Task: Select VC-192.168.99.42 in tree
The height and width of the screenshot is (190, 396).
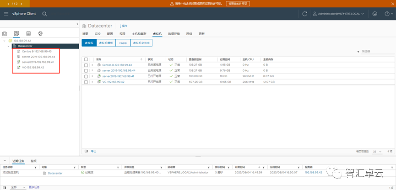Action: point(33,67)
